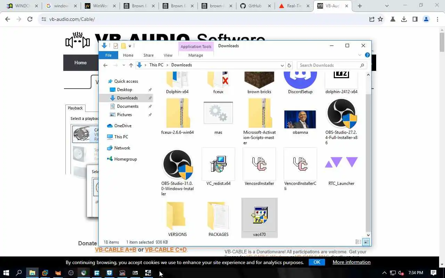Select Desktop in the navigation pane
445x278 pixels.
(x=124, y=90)
